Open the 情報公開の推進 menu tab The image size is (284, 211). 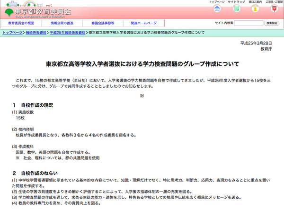point(62,23)
